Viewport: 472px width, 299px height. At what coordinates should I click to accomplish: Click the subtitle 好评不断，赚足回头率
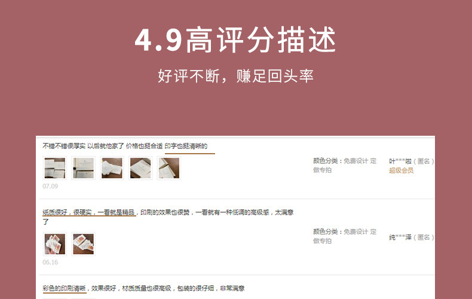(x=235, y=76)
